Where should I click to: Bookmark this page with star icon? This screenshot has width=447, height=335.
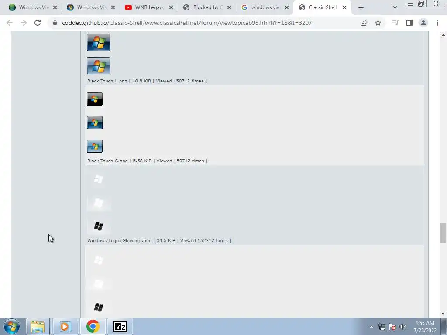click(x=378, y=23)
